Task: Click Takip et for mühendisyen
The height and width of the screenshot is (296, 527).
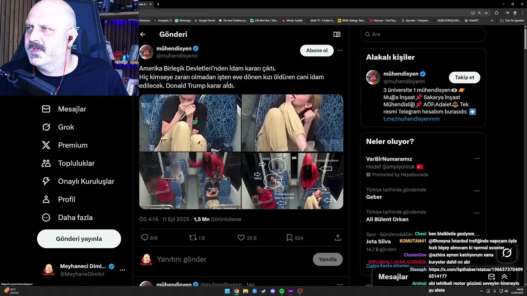Action: (464, 77)
